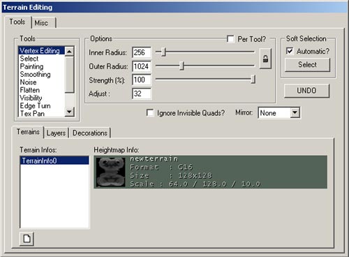Click the Inner Radius slider handle
Viewport: 349px width, 257px height.
(163, 52)
